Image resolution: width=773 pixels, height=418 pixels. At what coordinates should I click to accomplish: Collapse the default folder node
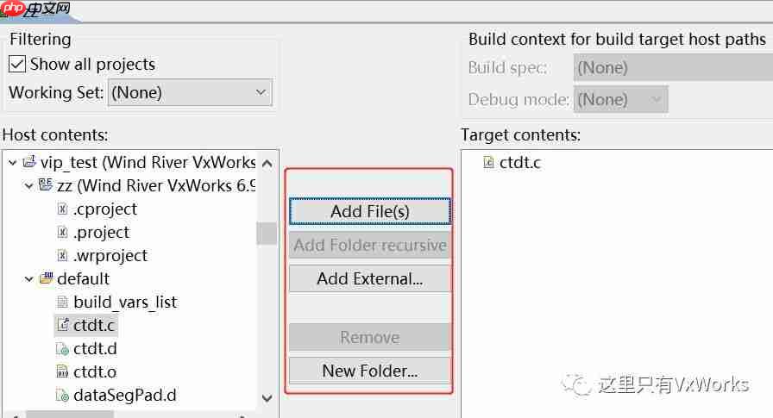28,279
